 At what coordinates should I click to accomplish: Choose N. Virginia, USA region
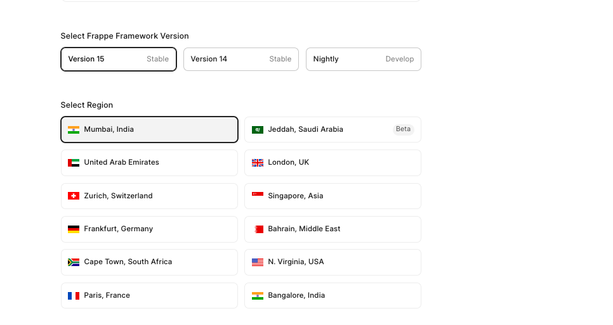tap(333, 262)
